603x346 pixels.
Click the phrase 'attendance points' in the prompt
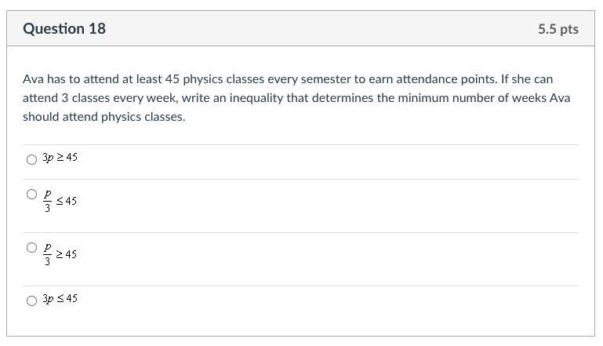(449, 79)
